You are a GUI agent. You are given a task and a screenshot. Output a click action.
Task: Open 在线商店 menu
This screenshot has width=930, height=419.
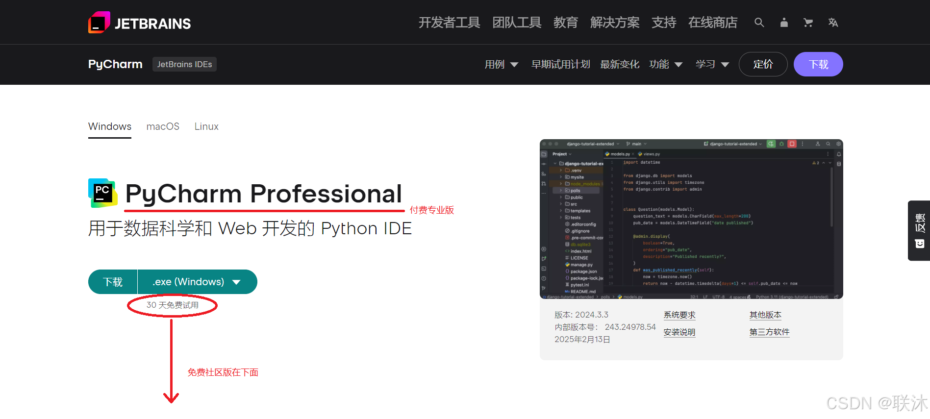click(713, 23)
